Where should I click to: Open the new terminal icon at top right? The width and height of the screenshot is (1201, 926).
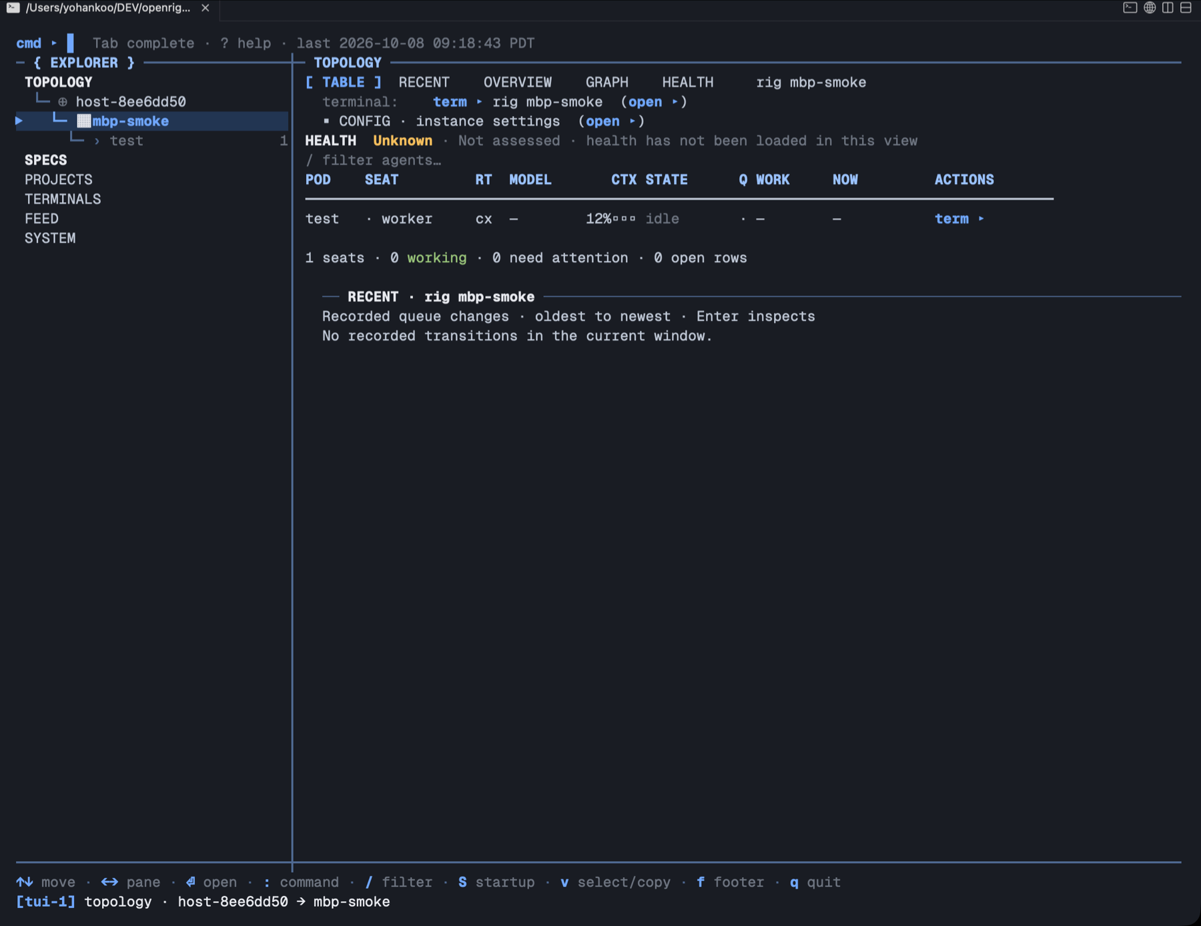tap(1130, 8)
